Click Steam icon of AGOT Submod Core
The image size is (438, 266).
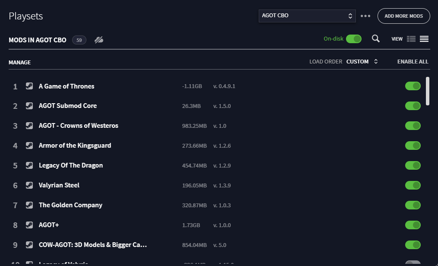[29, 106]
